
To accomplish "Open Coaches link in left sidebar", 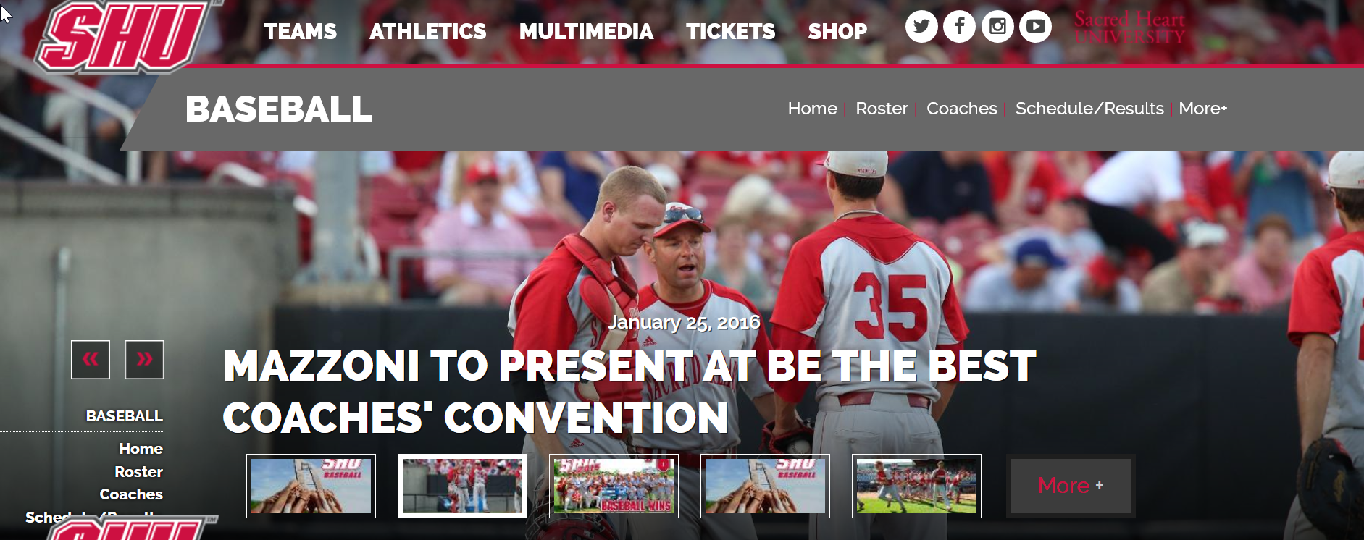I will 131,494.
